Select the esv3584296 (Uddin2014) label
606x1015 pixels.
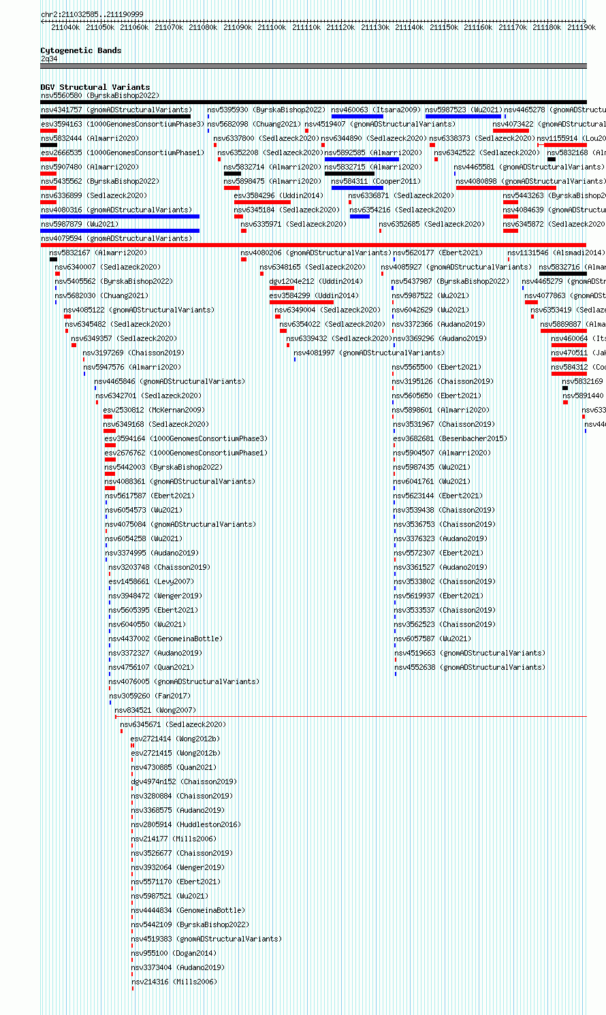tap(278, 196)
